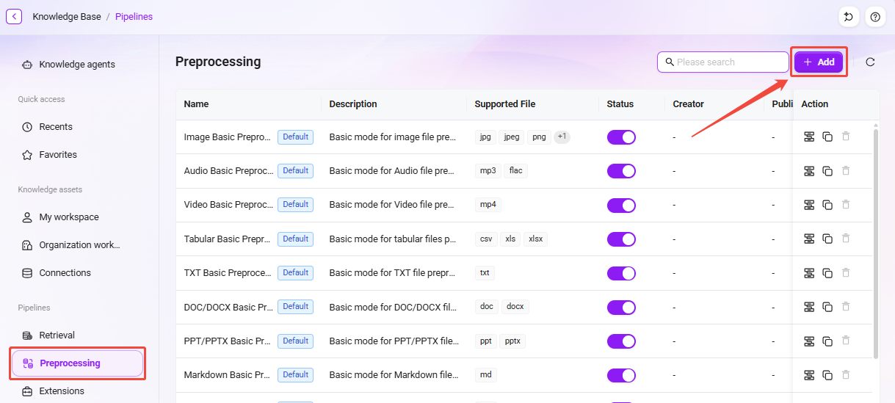Click Default tag on Image Basic row
The image size is (895, 403).
point(295,137)
